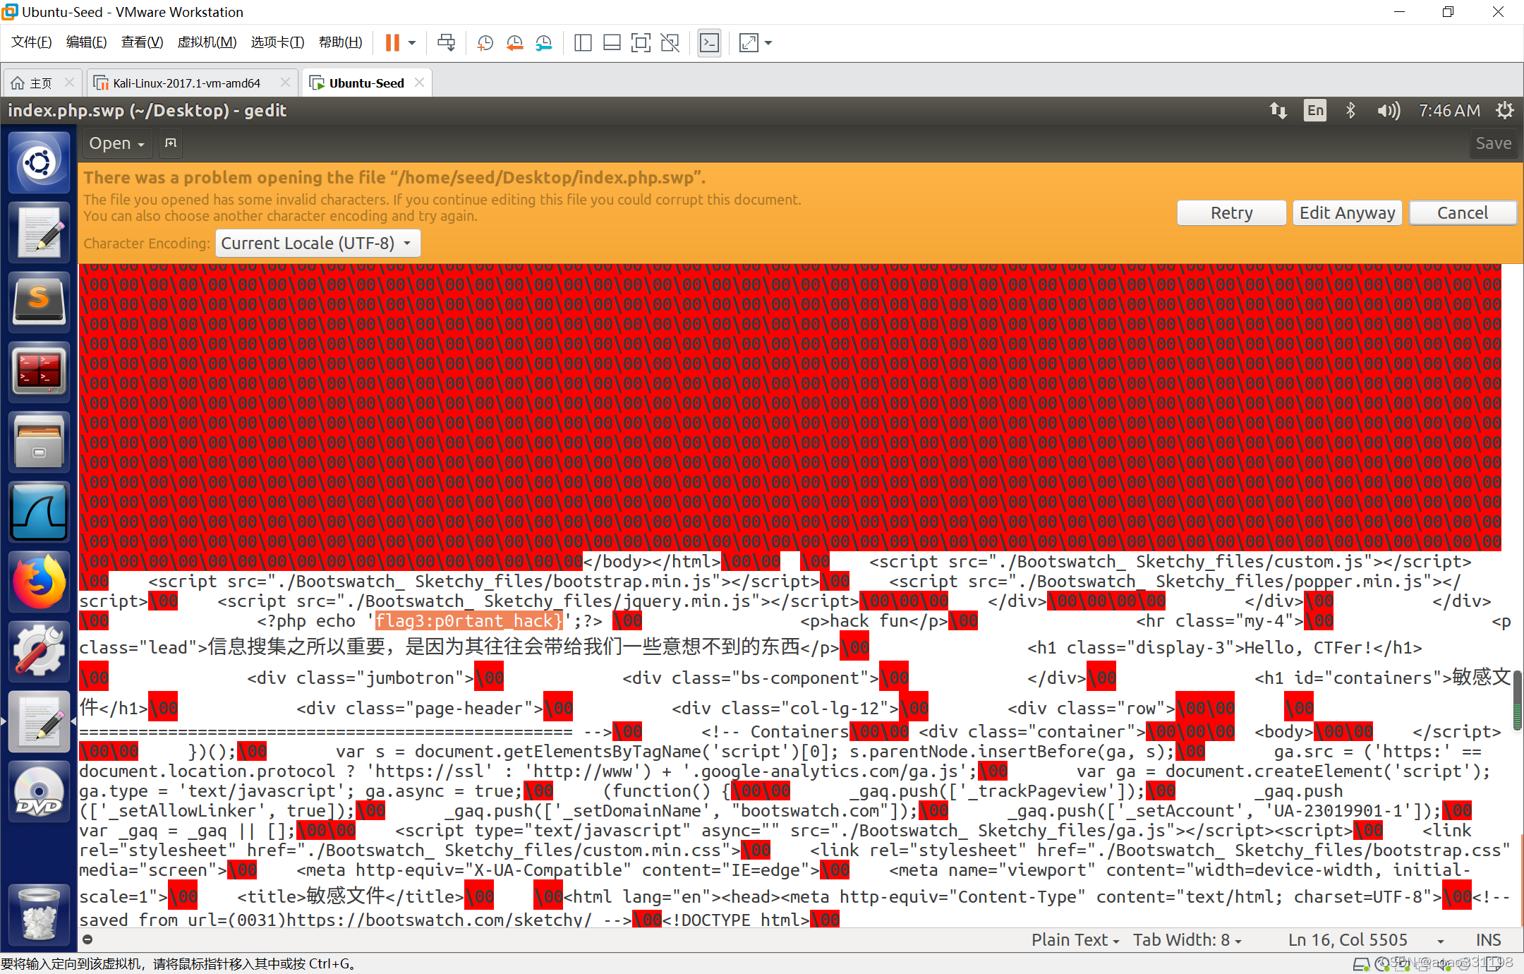Image resolution: width=1524 pixels, height=974 pixels.
Task: Click take snapshot icon
Action: click(485, 43)
